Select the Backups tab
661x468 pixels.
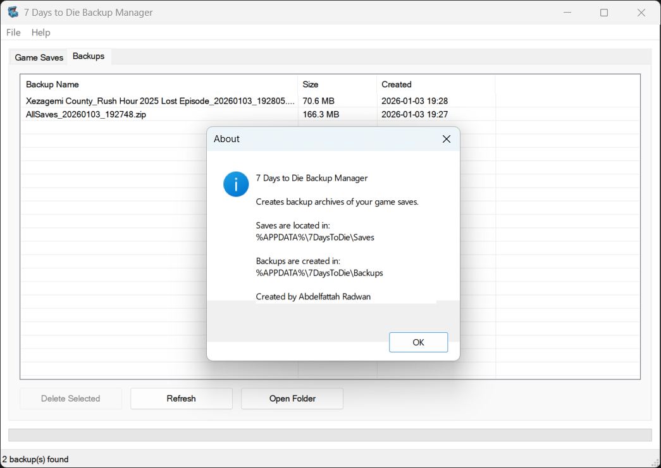(x=89, y=56)
